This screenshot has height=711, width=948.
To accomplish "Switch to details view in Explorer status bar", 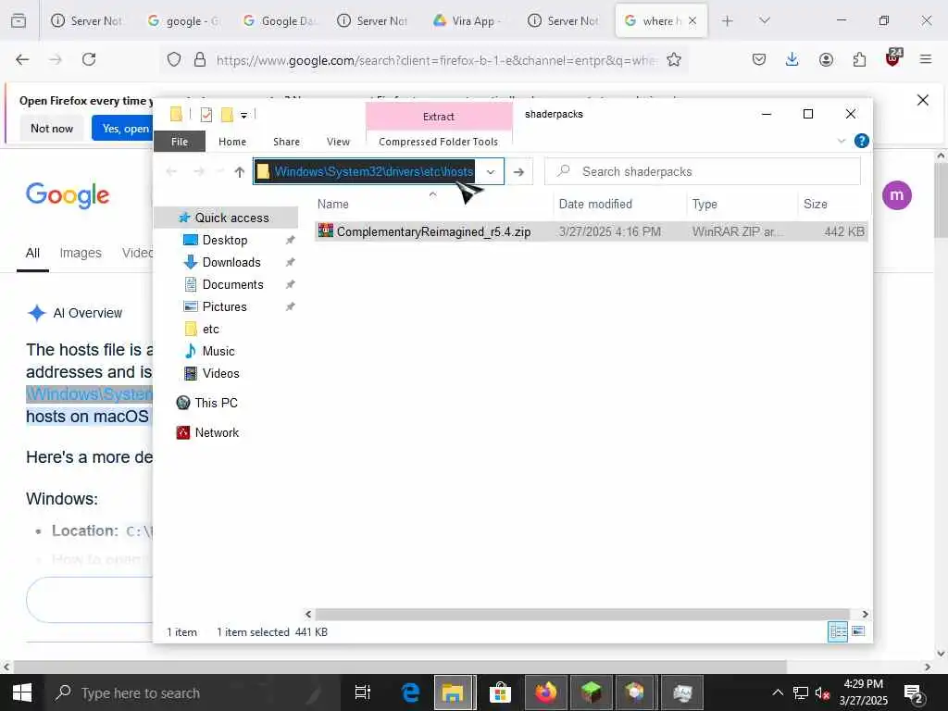I will pos(838,631).
